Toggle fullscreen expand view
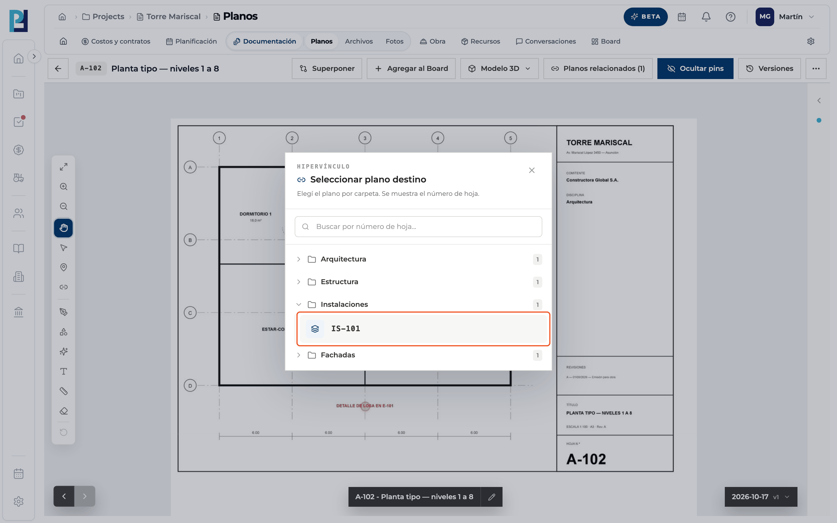 coord(63,167)
